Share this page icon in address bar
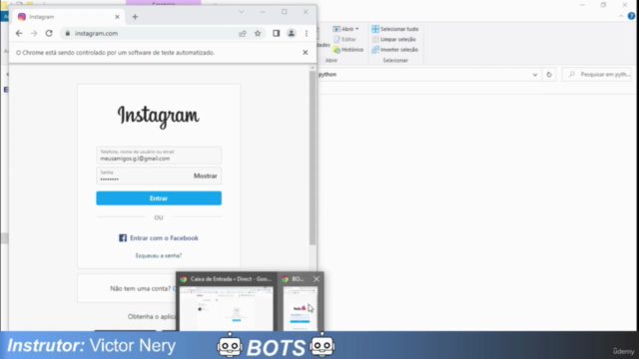The image size is (639, 359). click(x=243, y=33)
